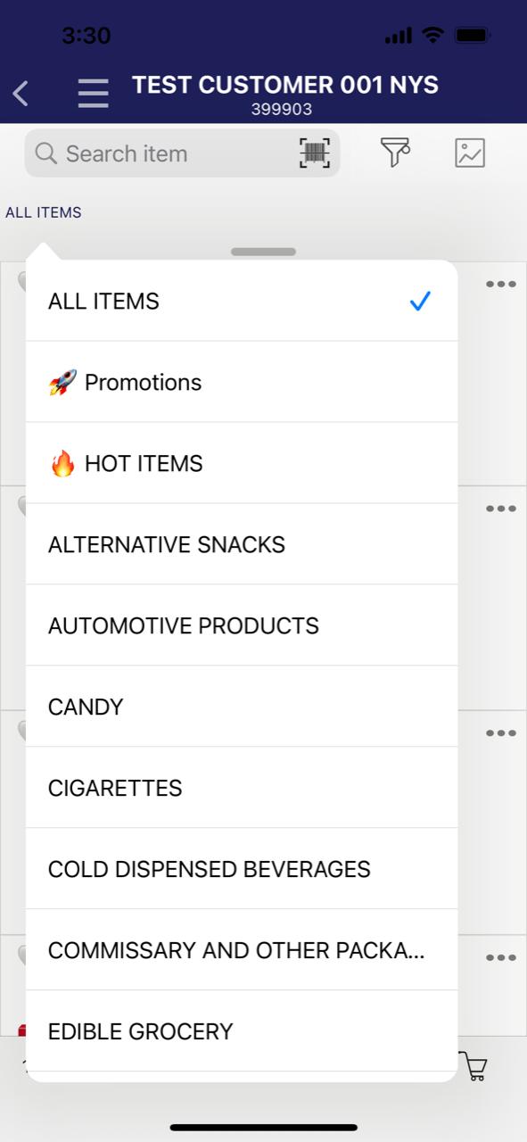Tap the barcode scanner icon
527x1142 pixels.
(314, 153)
